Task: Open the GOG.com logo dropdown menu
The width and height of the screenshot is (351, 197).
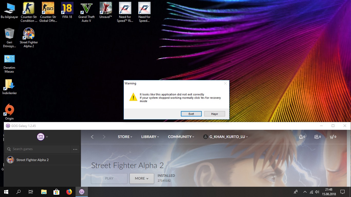Action: click(x=43, y=137)
